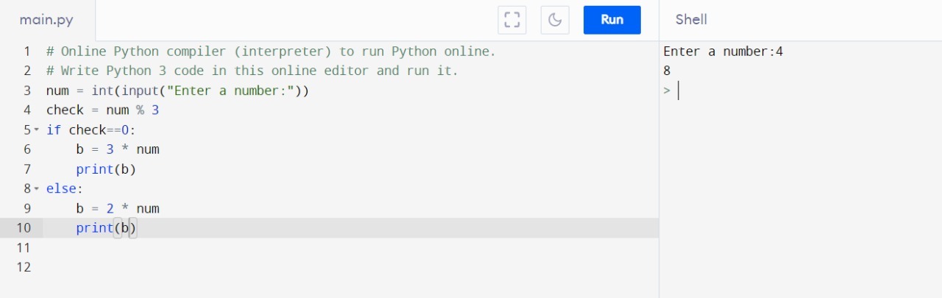942x298 pixels.
Task: Collapse the else block on line 8
Action: pyautogui.click(x=37, y=189)
